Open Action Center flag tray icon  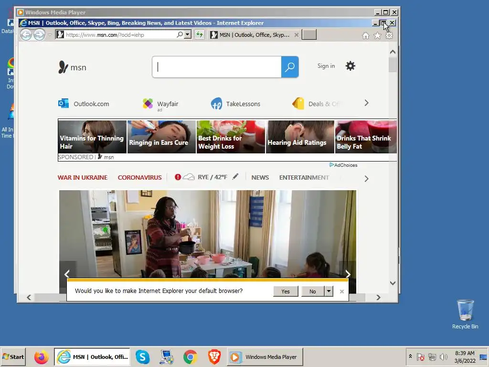point(420,356)
